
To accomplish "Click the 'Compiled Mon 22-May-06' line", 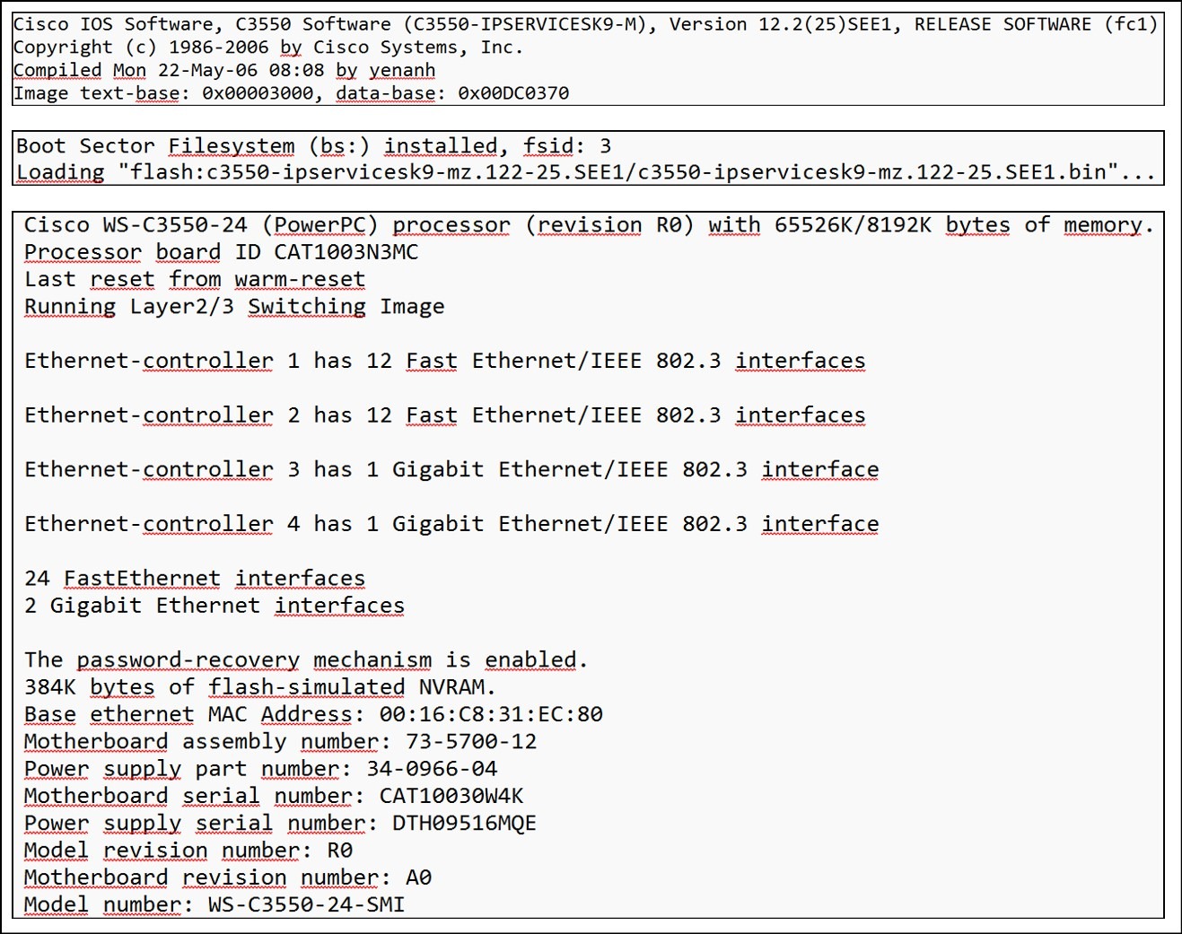I will (x=224, y=70).
